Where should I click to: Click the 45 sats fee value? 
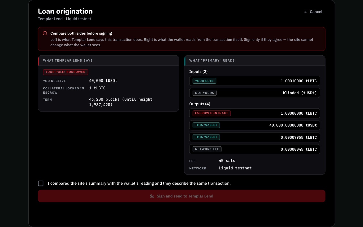tap(227, 161)
